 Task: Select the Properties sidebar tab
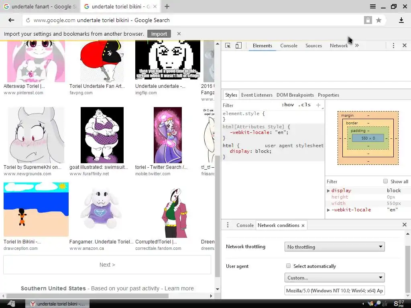point(328,95)
